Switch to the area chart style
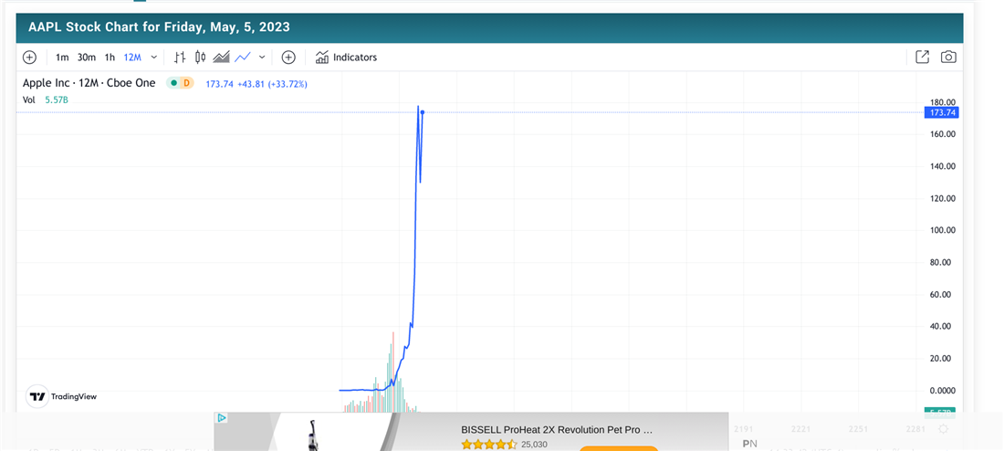 pyautogui.click(x=221, y=58)
